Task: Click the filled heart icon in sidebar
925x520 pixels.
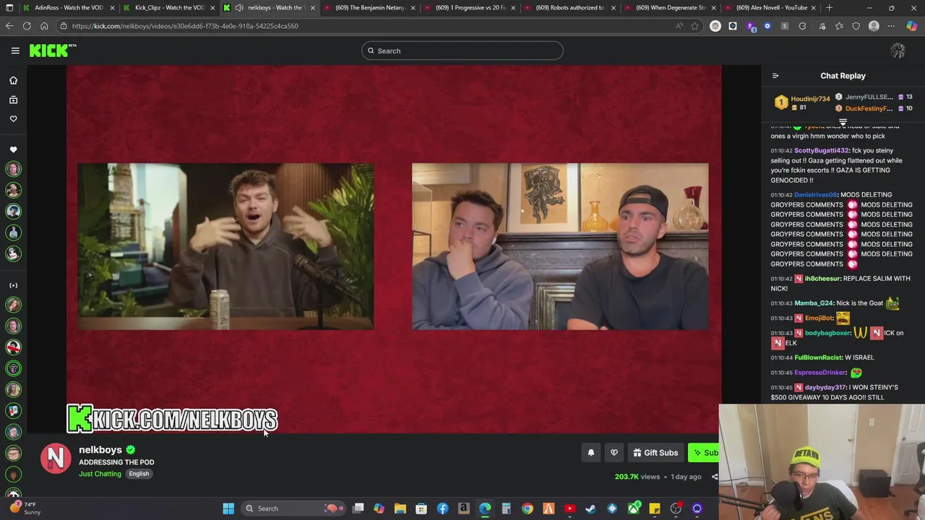Action: (13, 149)
